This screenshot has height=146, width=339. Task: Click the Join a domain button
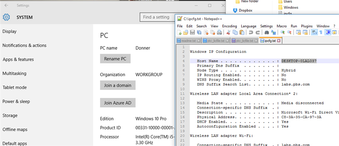[x=118, y=85]
